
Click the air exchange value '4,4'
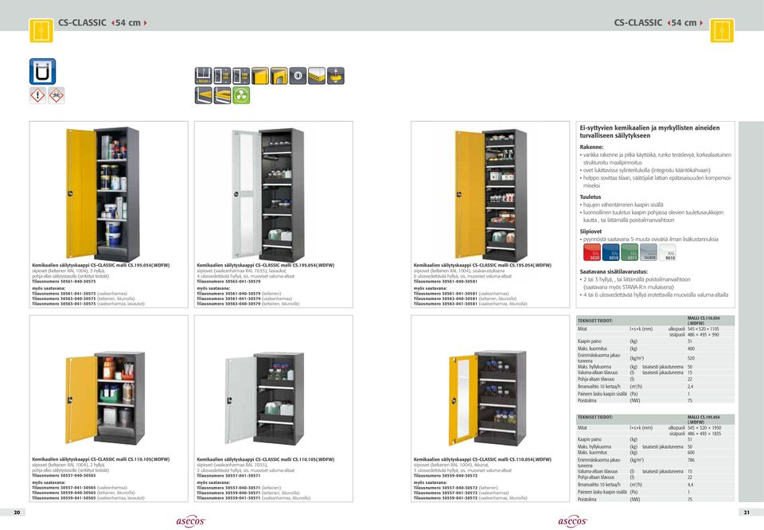(x=691, y=485)
